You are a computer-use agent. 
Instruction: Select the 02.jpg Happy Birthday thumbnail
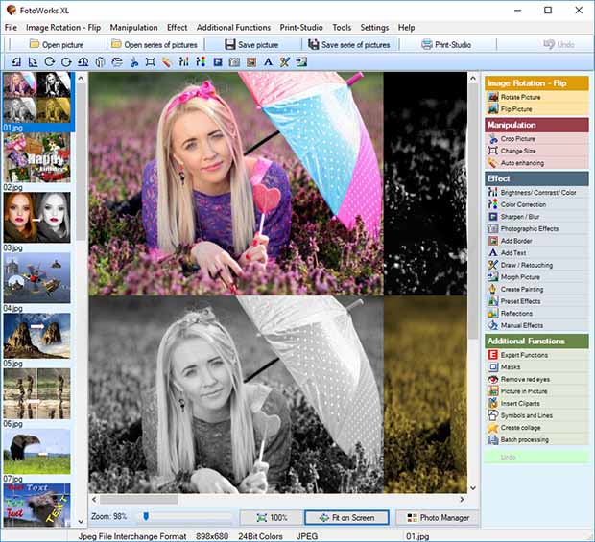36,157
